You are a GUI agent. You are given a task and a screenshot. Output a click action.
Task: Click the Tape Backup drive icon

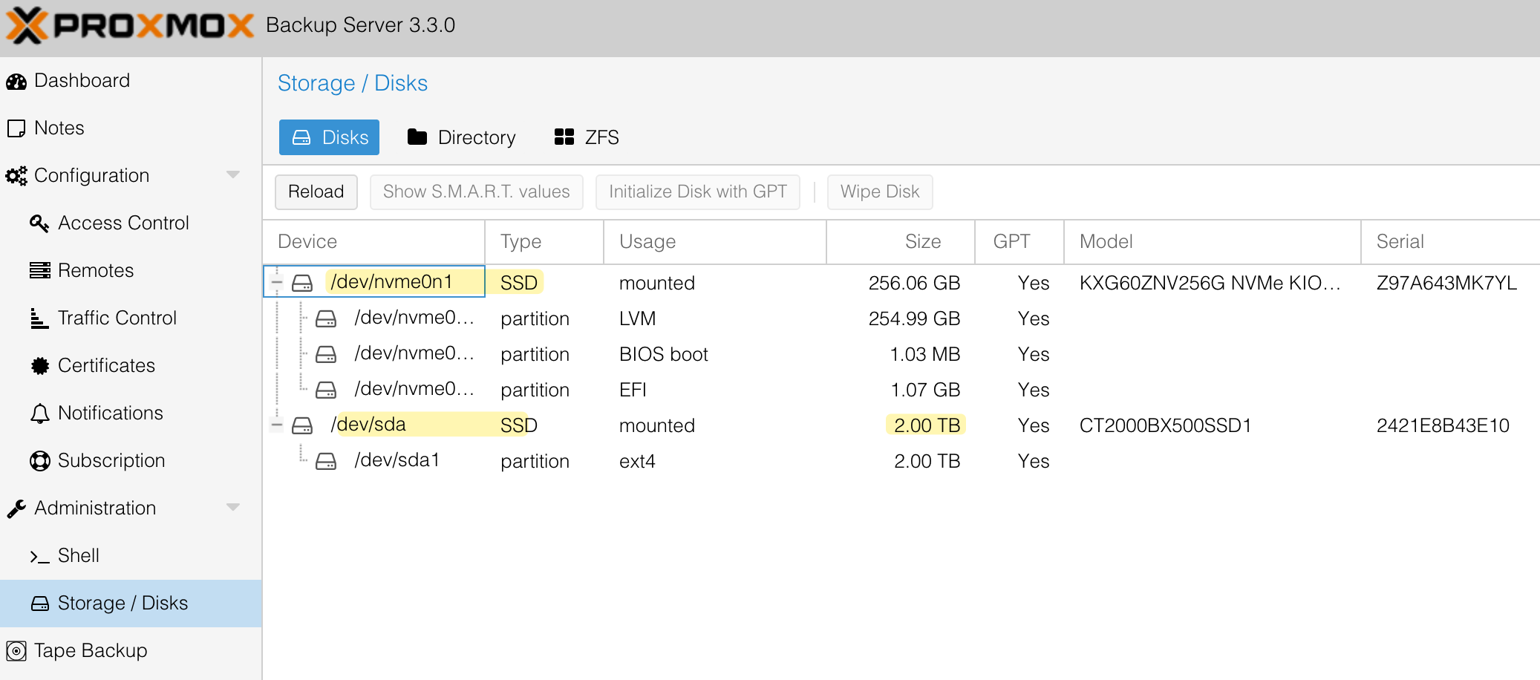[16, 651]
